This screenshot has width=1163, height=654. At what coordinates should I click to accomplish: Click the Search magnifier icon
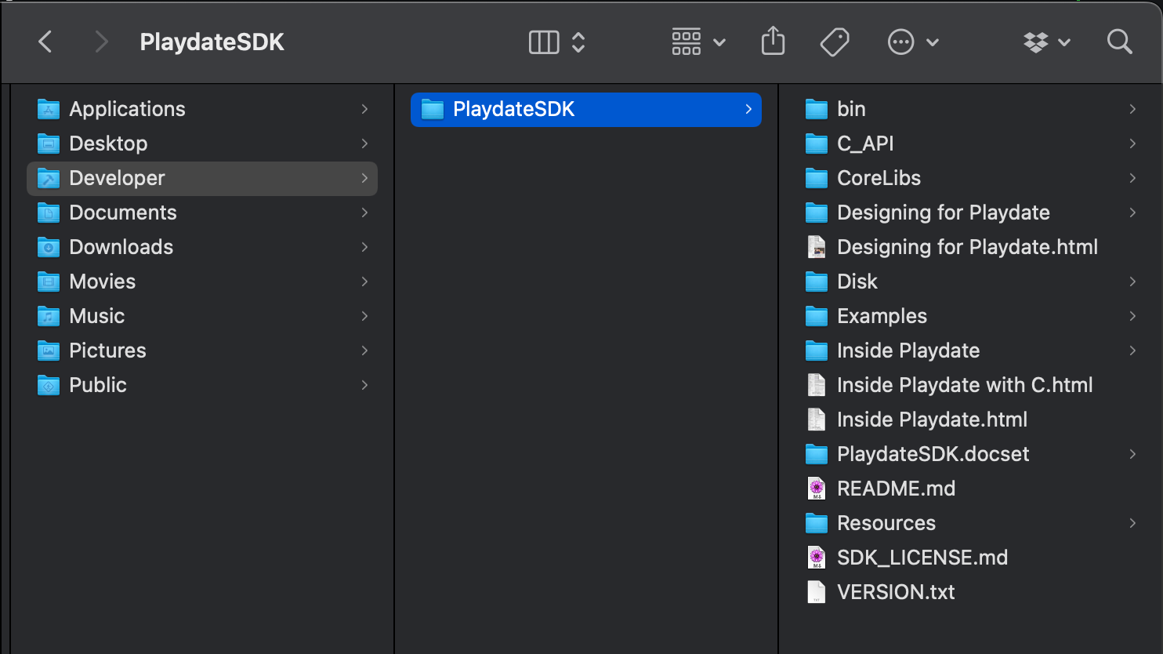point(1120,42)
